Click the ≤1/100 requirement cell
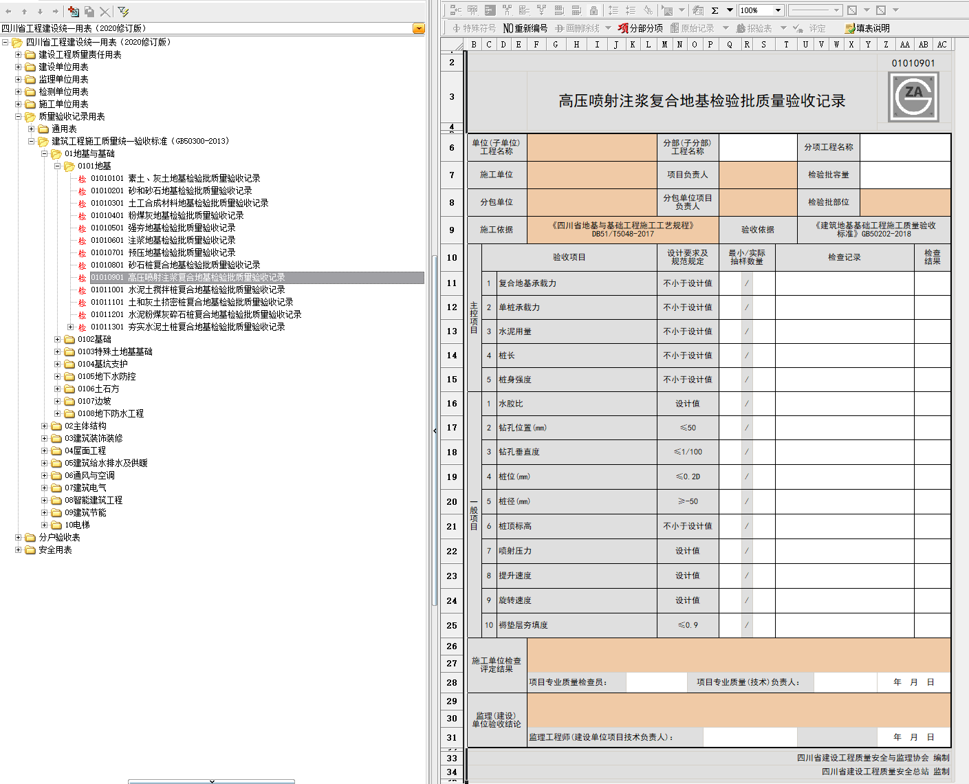Screen dimensions: 969x784 point(688,452)
